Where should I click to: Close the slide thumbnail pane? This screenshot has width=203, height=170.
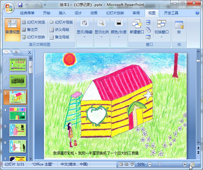pos(29,52)
